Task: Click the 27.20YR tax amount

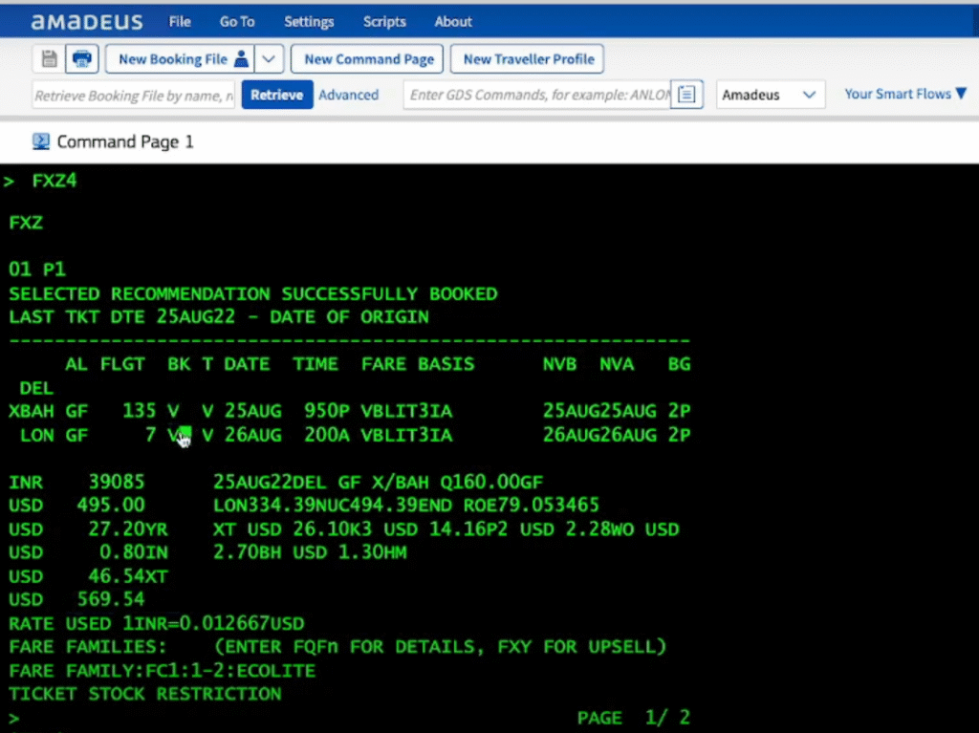Action: [x=128, y=528]
